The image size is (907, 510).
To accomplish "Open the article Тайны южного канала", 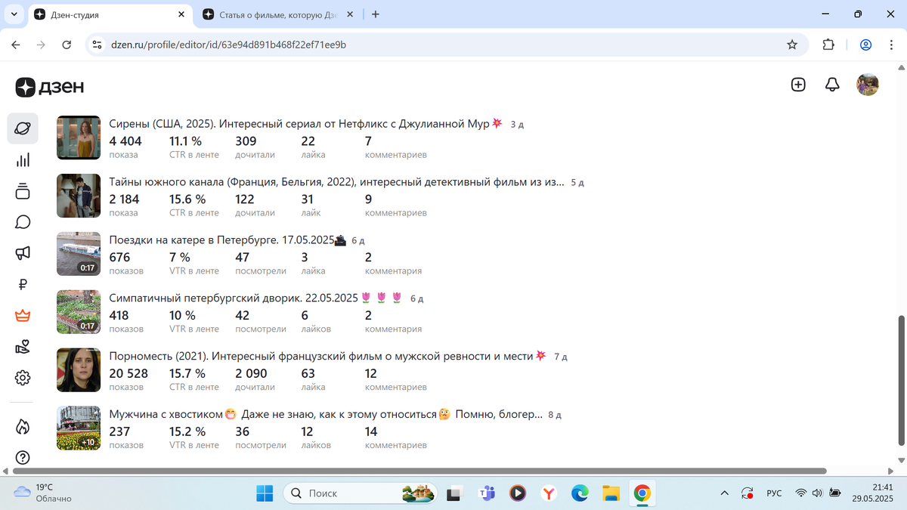I will click(x=336, y=182).
